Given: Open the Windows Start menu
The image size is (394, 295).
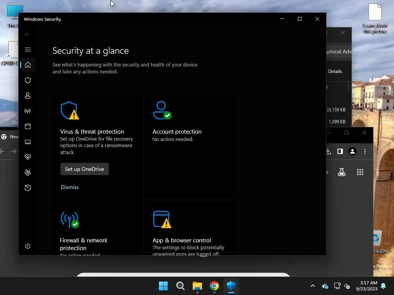Looking at the screenshot, I should [x=163, y=286].
